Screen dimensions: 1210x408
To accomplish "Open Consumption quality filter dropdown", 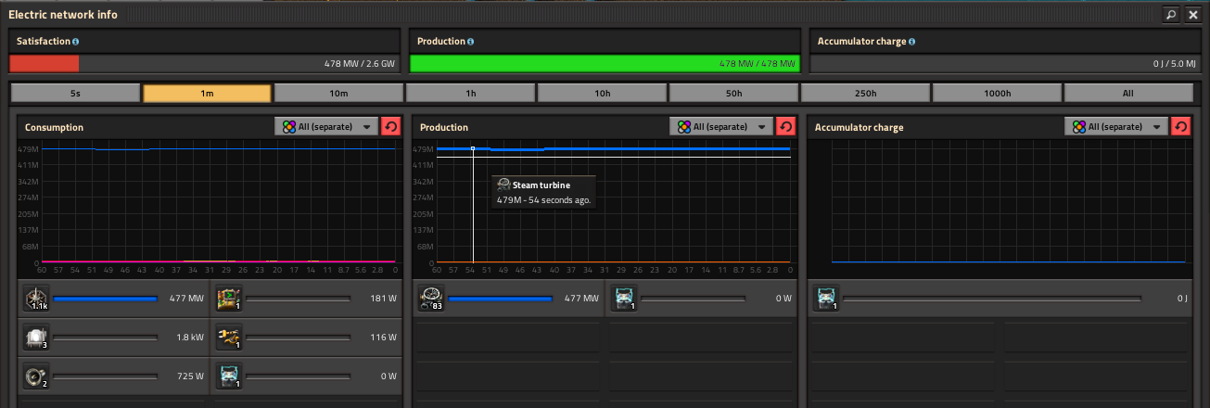I will [x=326, y=127].
